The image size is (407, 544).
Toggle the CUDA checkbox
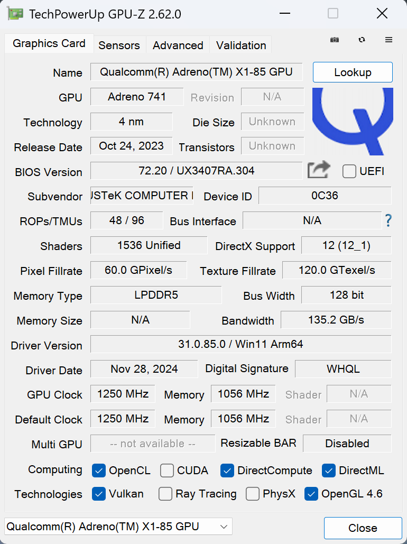point(167,471)
